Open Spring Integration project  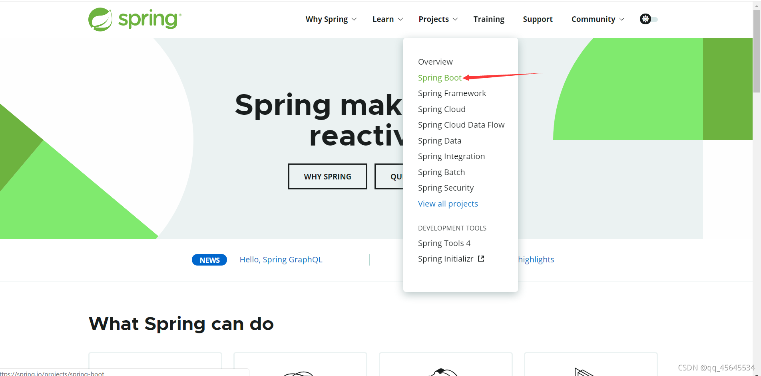451,156
